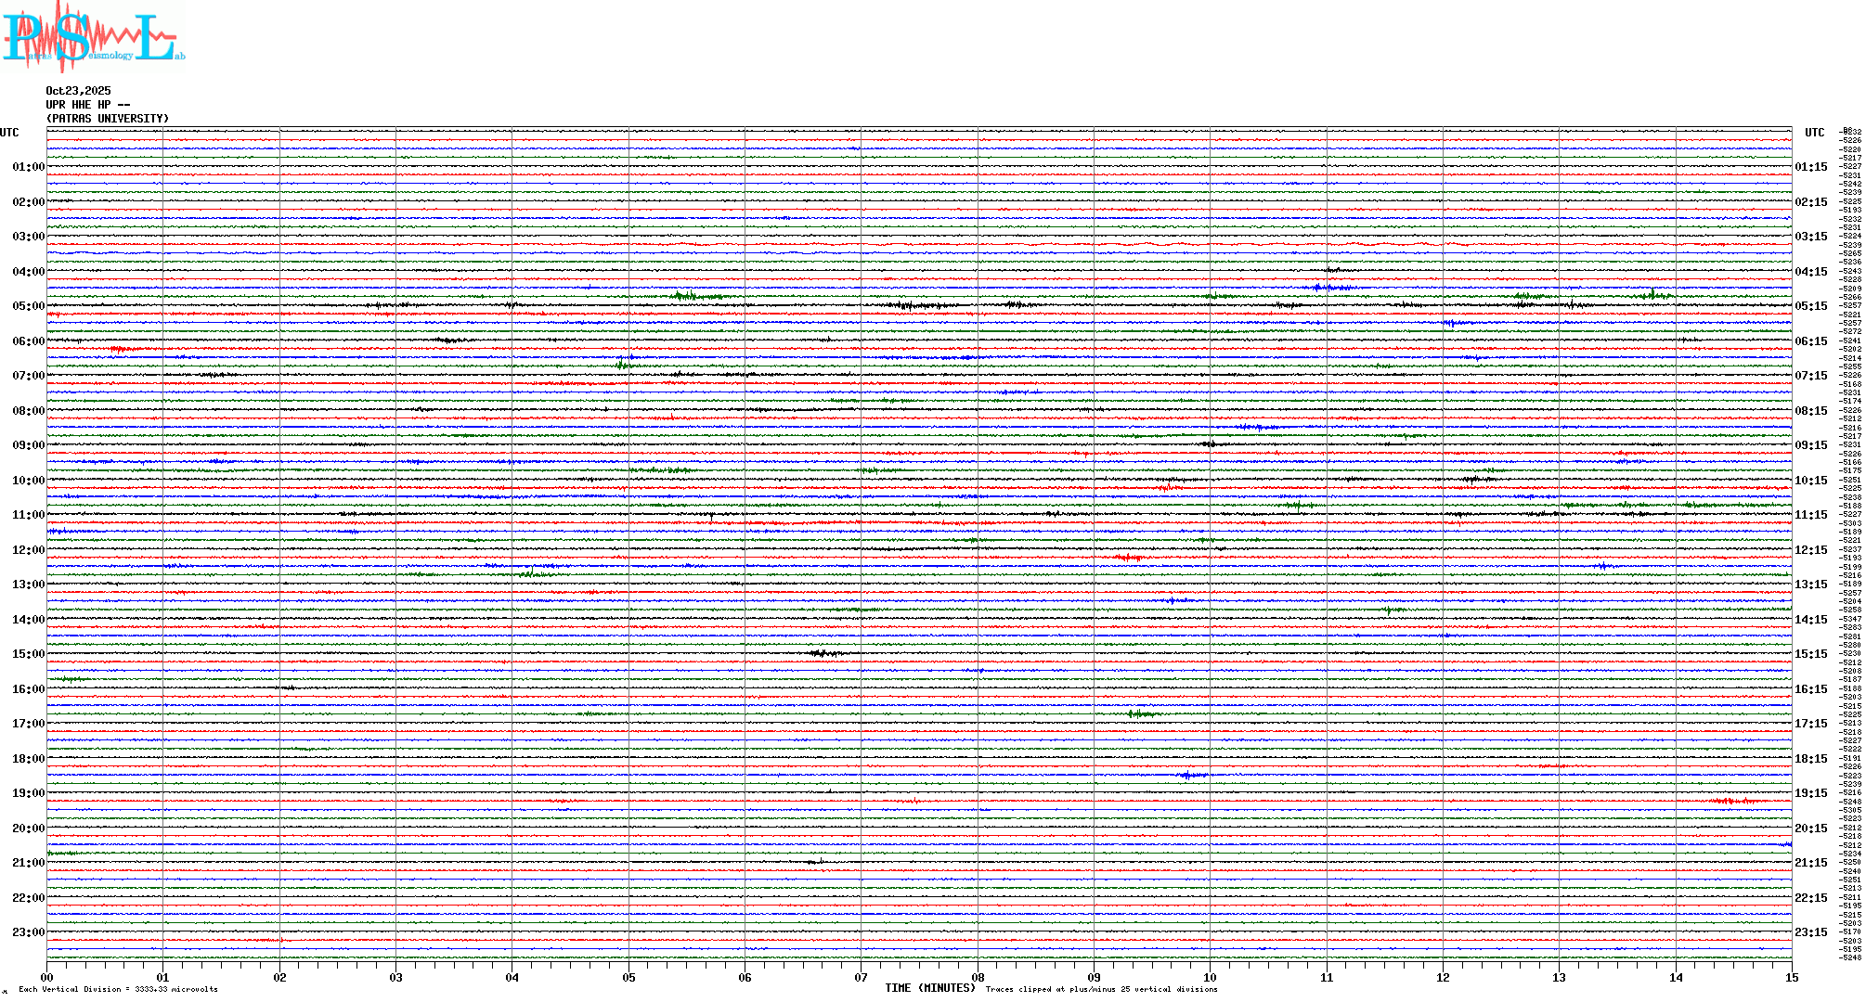Click the Traces clipped footnote text
Viewport: 1866px width, 1002px height.
coord(1101,989)
